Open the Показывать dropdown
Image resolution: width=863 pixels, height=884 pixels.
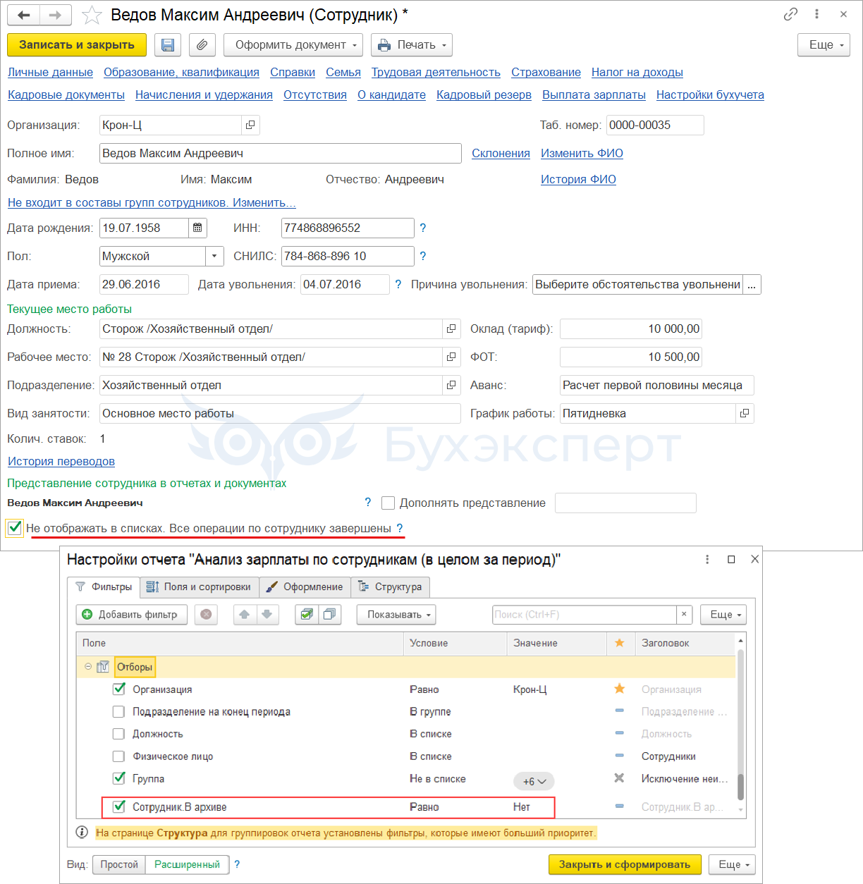click(x=396, y=615)
